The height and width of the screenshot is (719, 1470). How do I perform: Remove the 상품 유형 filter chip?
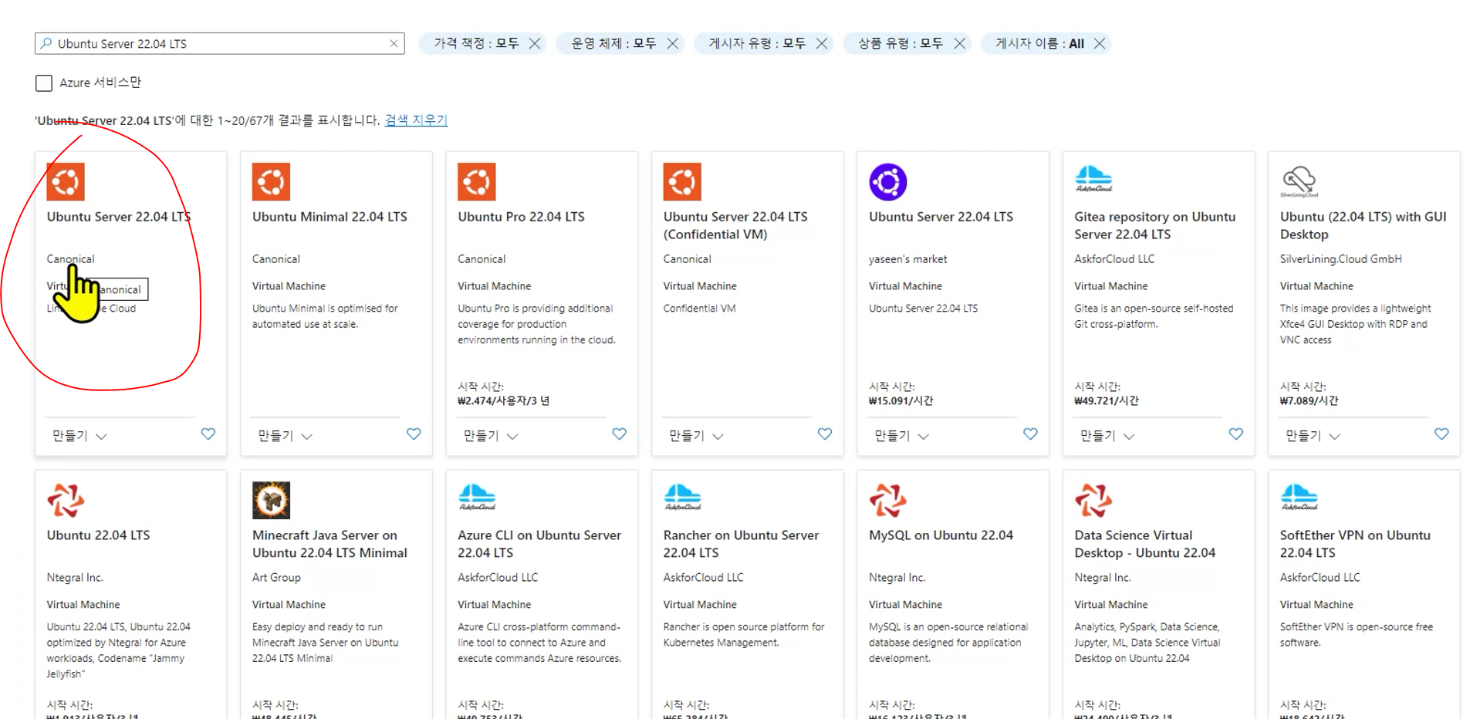tap(960, 43)
